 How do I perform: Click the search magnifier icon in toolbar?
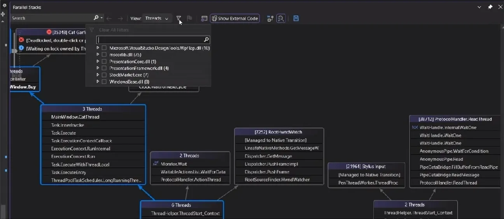coord(96,18)
